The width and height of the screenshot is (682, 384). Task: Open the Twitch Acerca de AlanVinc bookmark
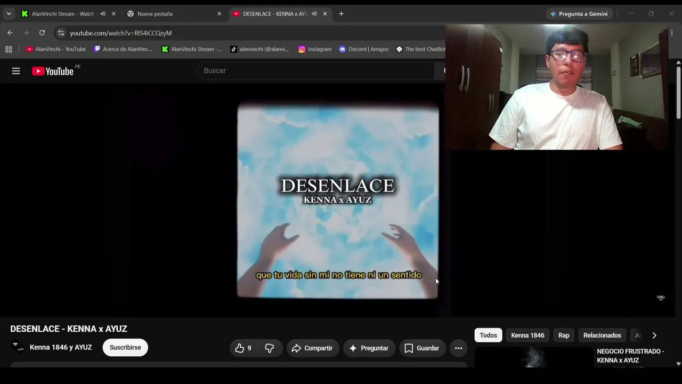tap(123, 49)
